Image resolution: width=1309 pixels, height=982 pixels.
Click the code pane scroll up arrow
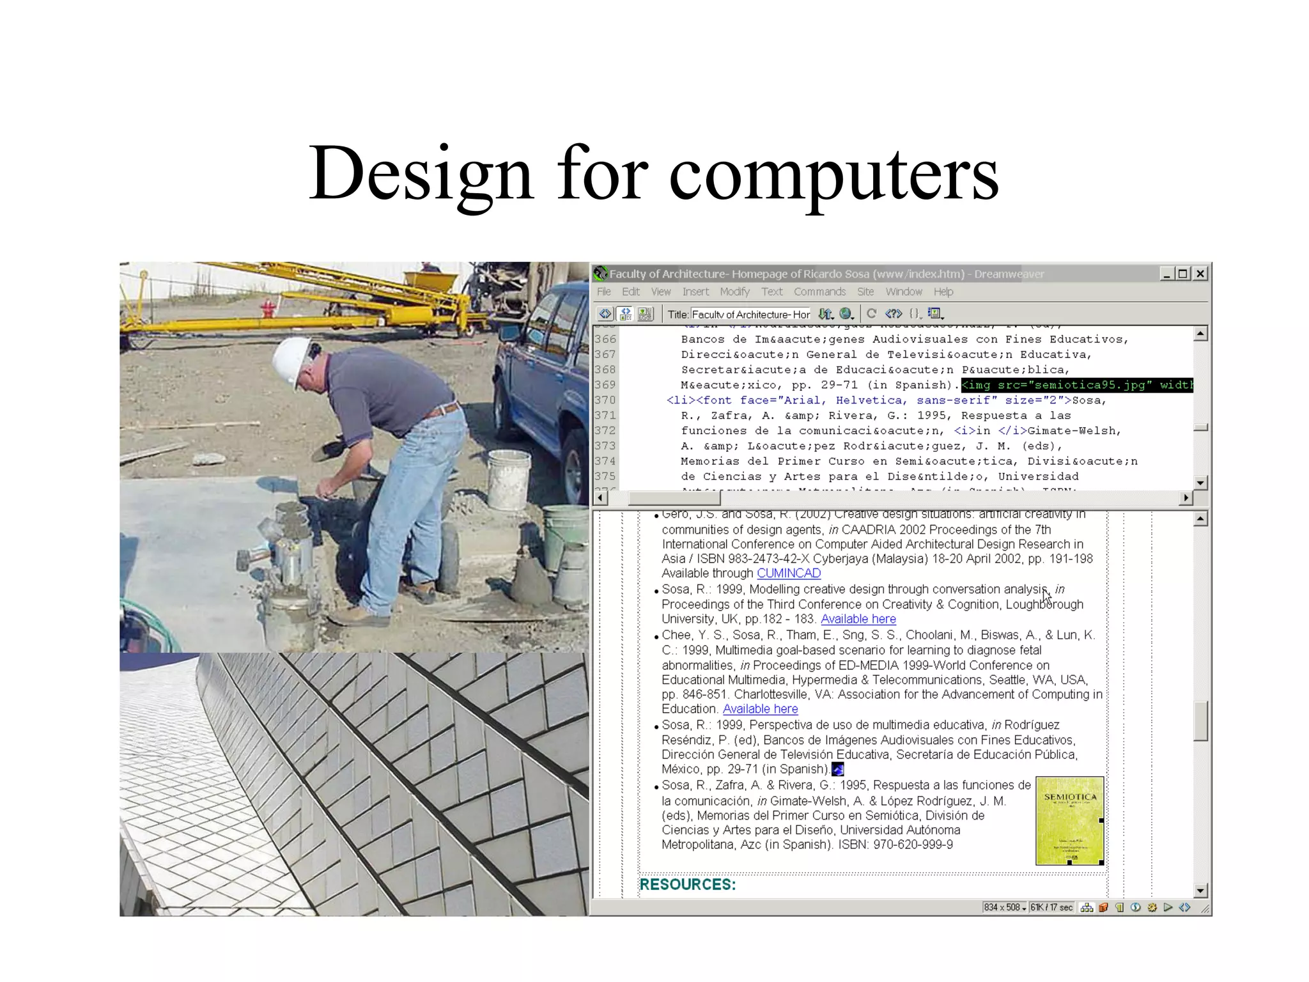[x=1201, y=333]
